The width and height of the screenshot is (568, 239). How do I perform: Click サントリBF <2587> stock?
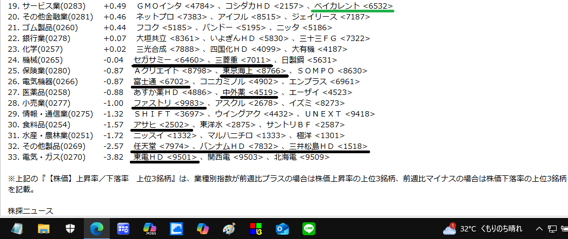point(306,125)
